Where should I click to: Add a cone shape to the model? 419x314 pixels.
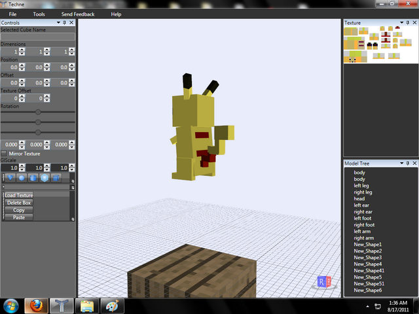10,178
